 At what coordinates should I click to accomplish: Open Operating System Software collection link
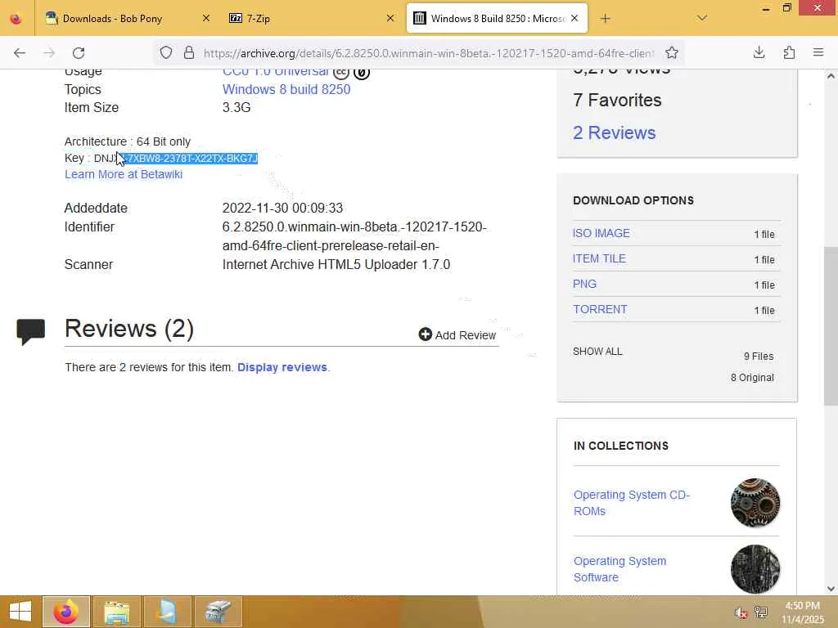coord(620,569)
